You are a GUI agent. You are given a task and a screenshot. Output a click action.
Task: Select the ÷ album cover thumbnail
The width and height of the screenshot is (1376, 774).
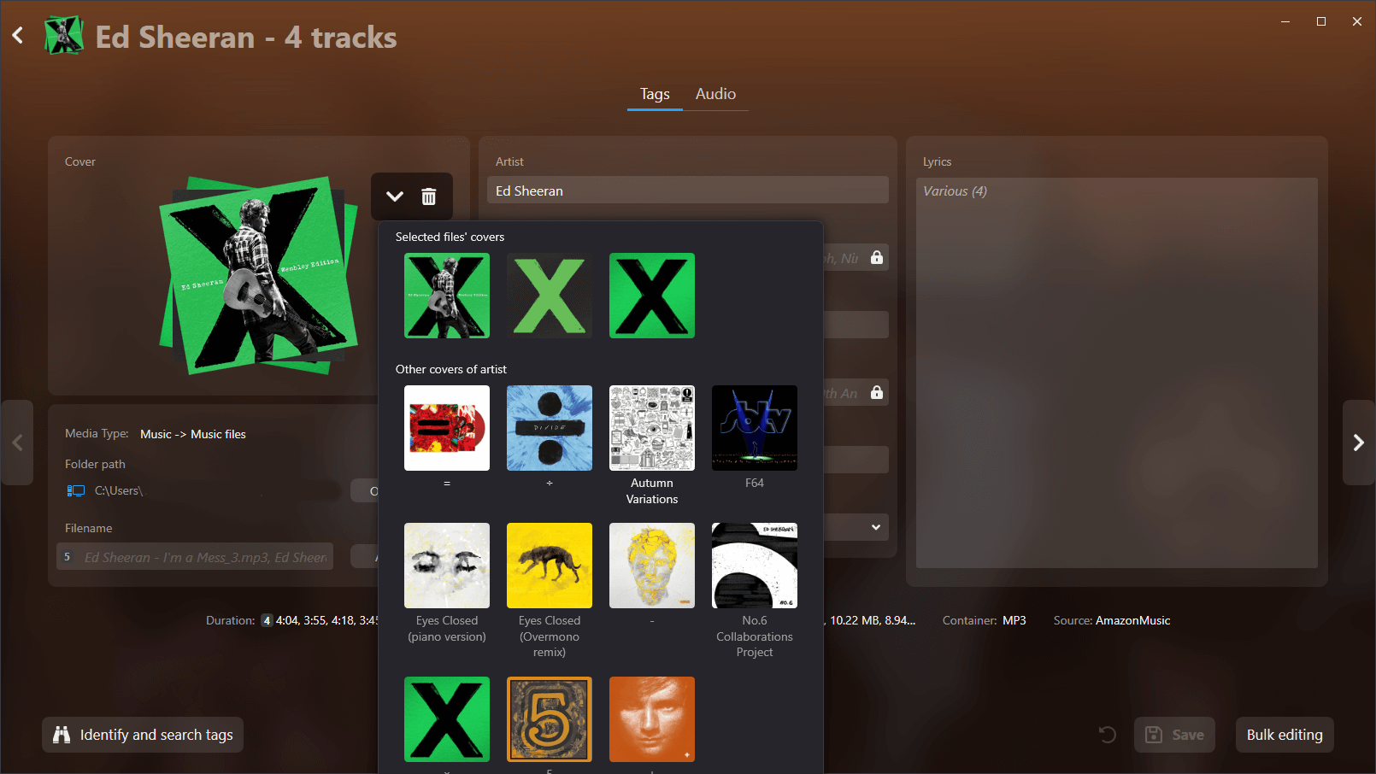tap(549, 427)
